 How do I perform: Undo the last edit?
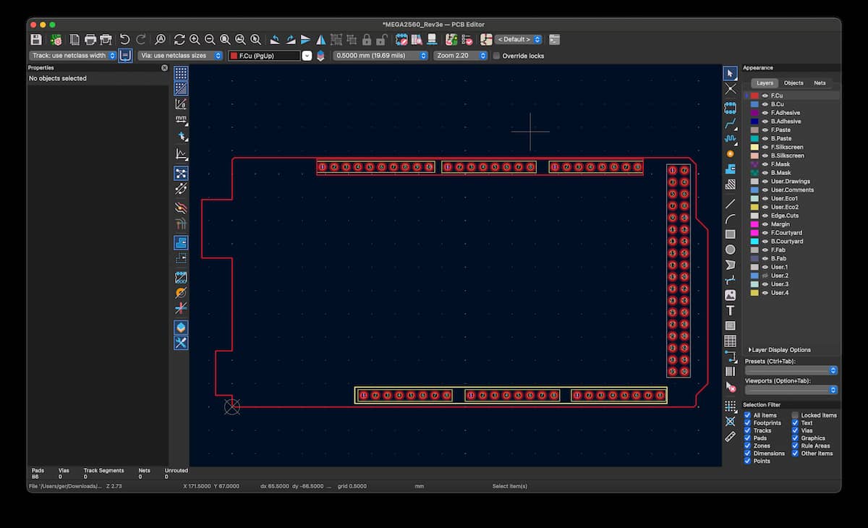point(125,40)
